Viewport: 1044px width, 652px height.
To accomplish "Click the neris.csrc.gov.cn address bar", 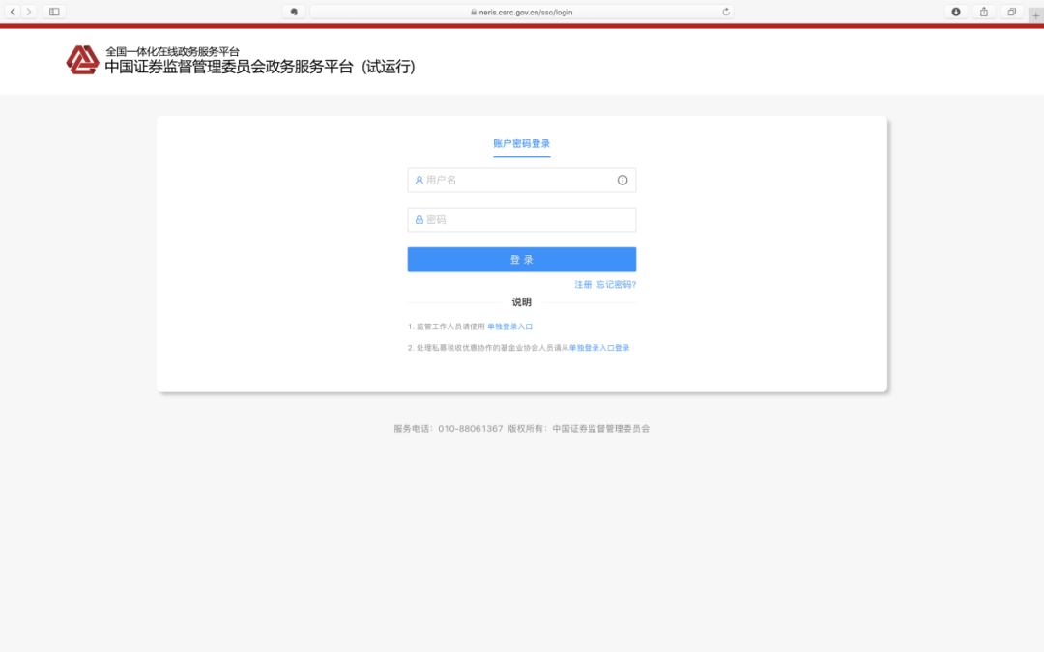I will 521,12.
